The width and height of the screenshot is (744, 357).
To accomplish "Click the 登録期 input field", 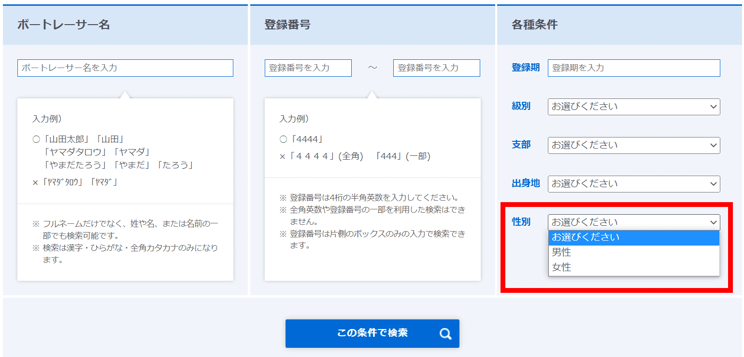I will pyautogui.click(x=634, y=68).
